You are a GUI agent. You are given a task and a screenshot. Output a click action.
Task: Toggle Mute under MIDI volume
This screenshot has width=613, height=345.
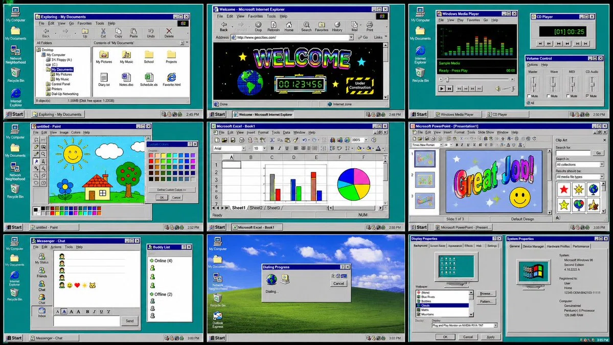(x=568, y=96)
